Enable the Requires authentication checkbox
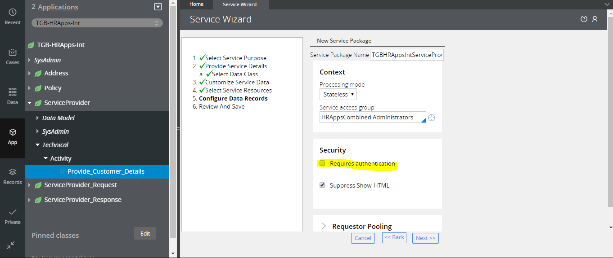This screenshot has width=613, height=258. 322,163
